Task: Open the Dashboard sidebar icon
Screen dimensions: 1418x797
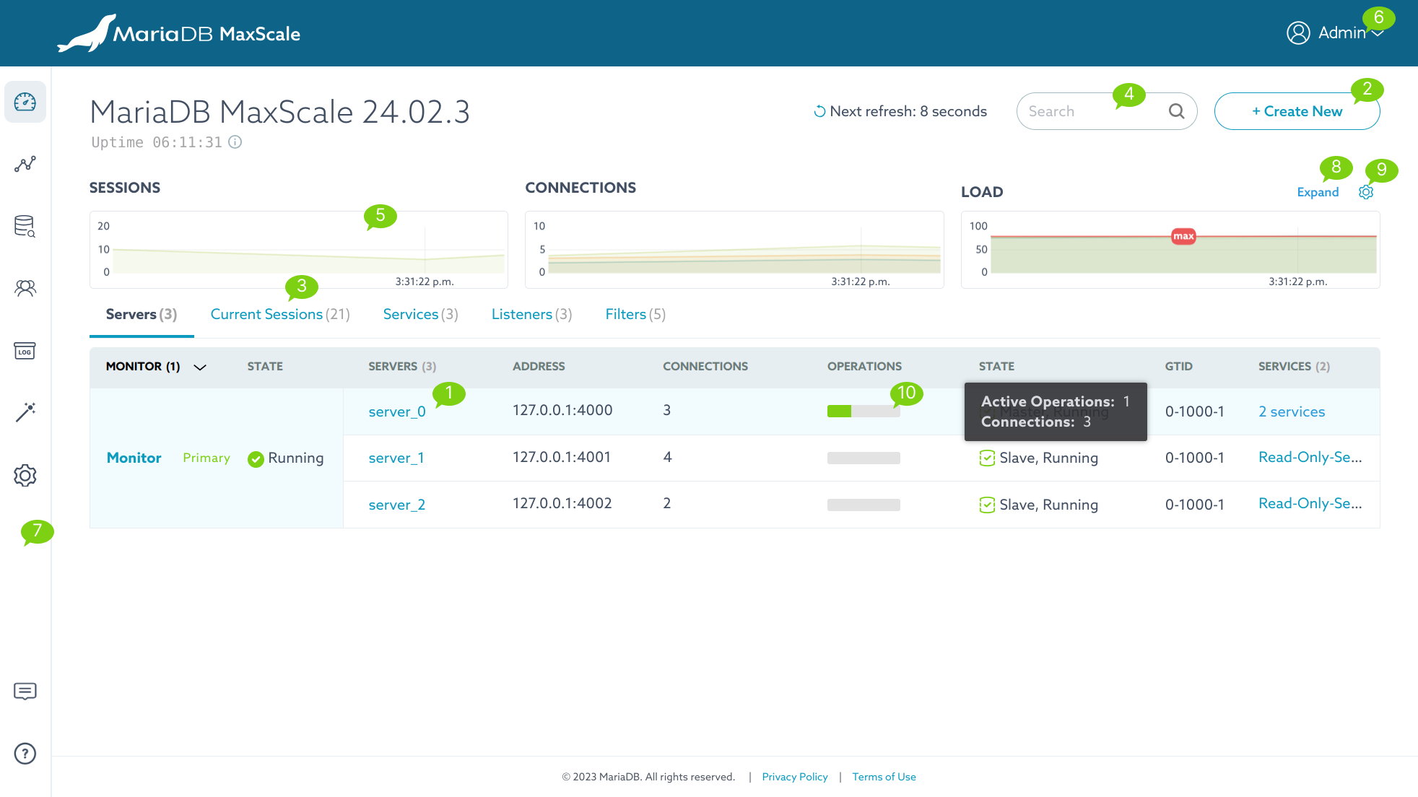Action: tap(25, 103)
